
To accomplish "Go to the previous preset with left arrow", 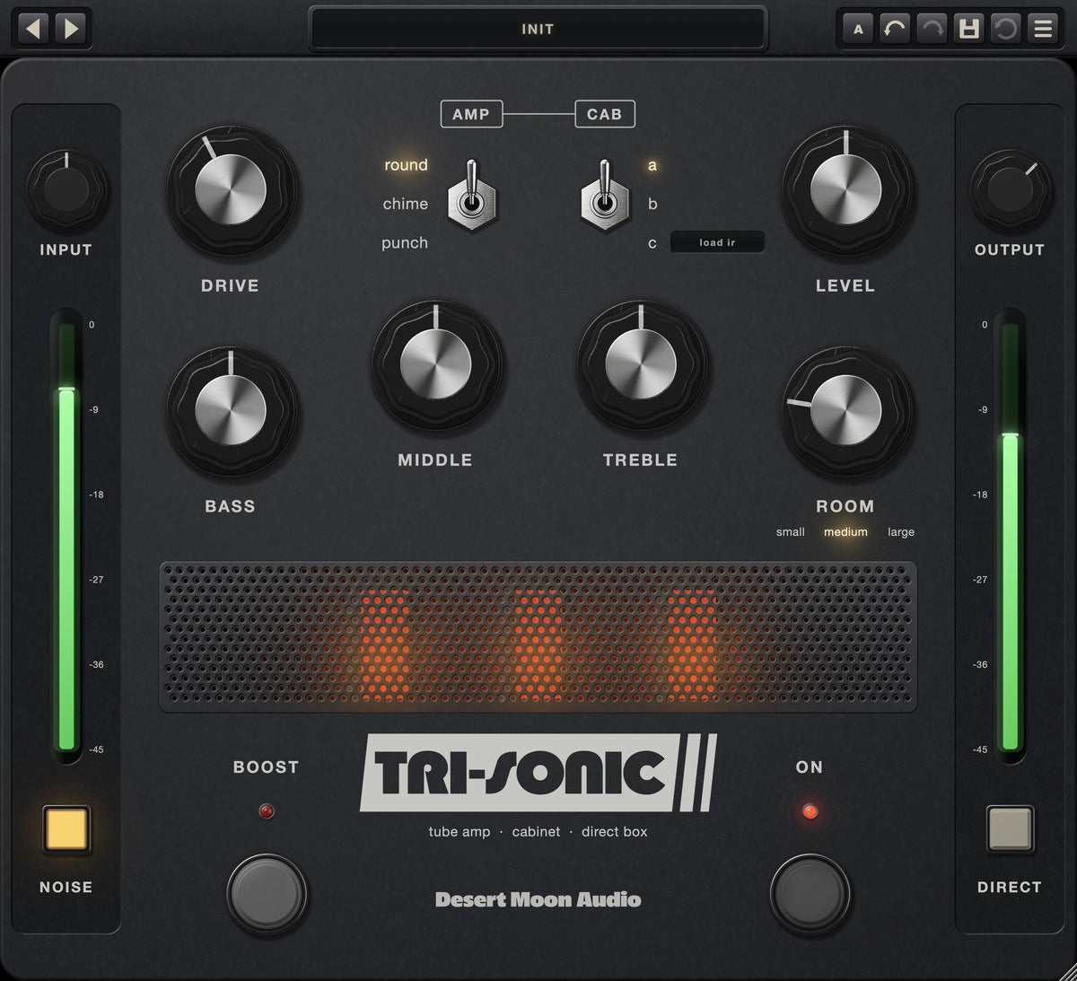I will (33, 29).
